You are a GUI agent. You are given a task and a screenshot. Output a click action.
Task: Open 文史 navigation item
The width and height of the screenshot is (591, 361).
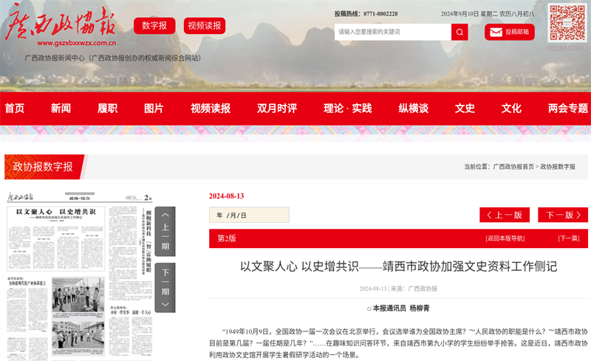[x=465, y=109]
